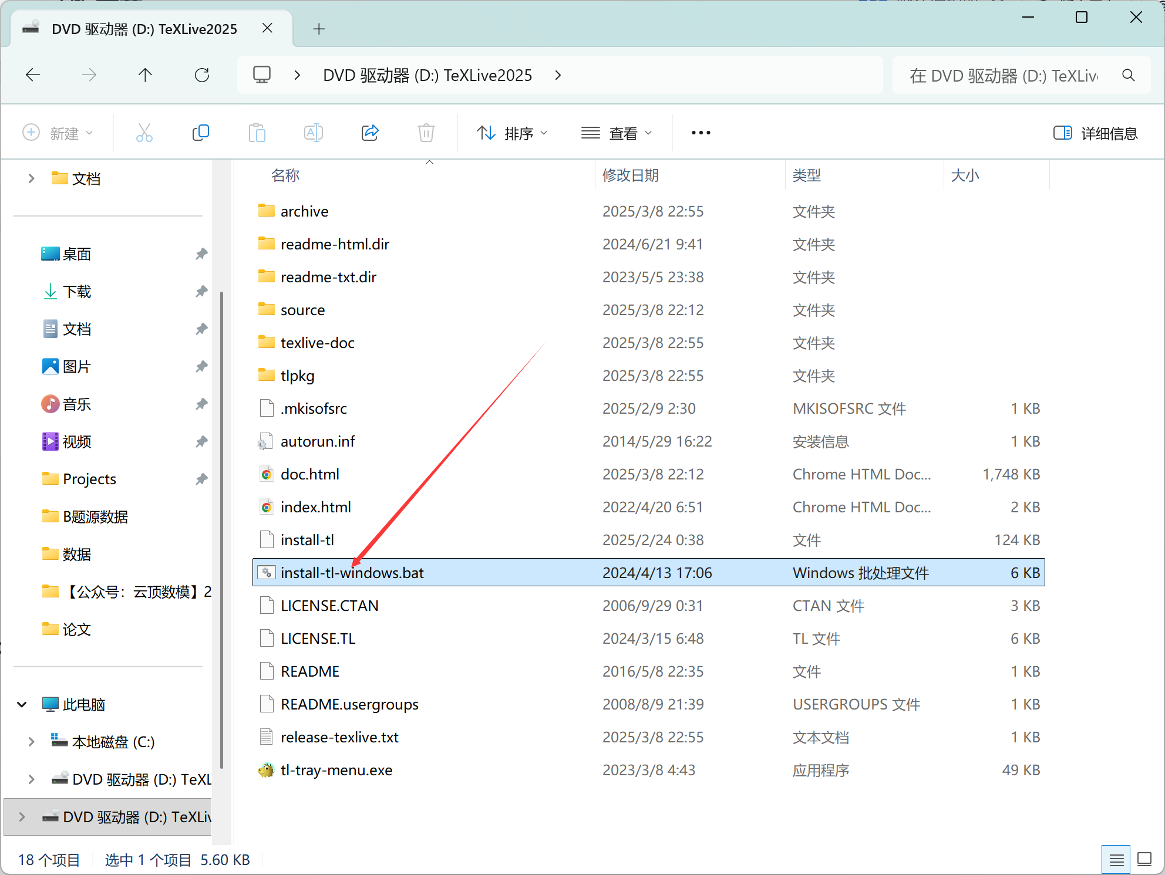
Task: Open a new tab with plus button
Action: [319, 29]
